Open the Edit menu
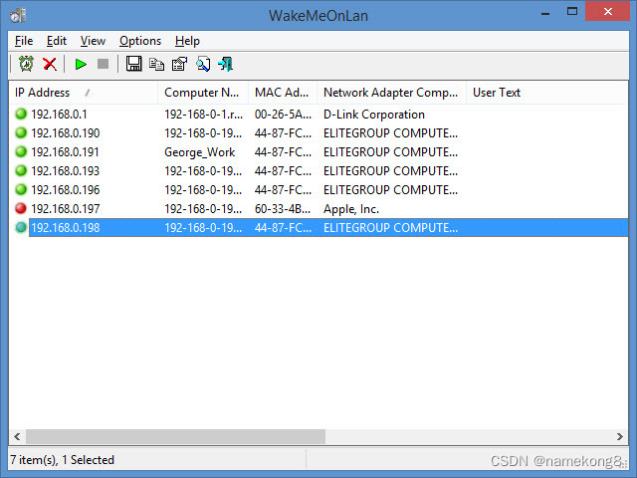Screen dimensions: 637x478 pyautogui.click(x=57, y=41)
